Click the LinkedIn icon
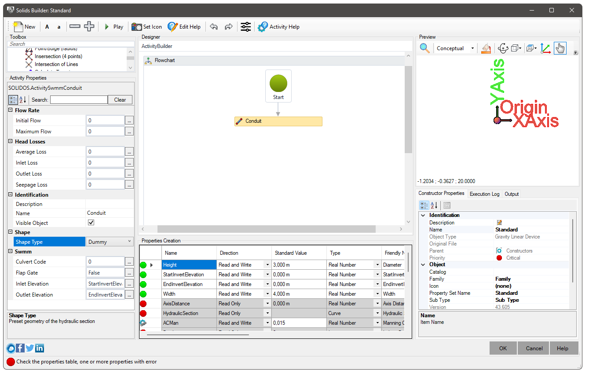The width and height of the screenshot is (589, 374). [x=40, y=348]
